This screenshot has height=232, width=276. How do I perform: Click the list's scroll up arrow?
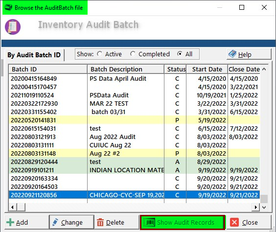(264, 69)
